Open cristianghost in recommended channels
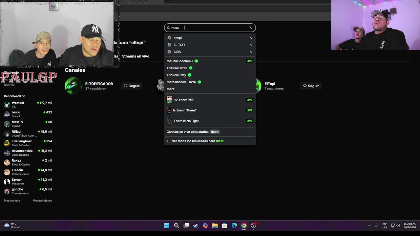The height and width of the screenshot is (236, 420). 28,143
